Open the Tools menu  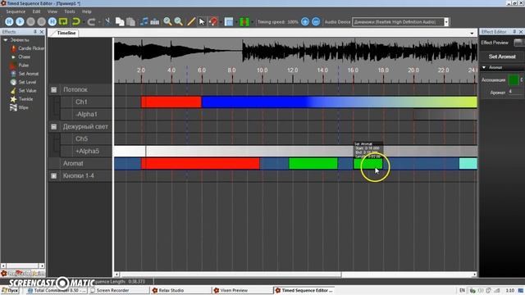tap(70, 11)
